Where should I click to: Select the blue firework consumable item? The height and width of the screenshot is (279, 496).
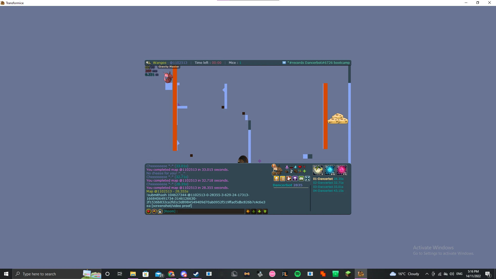click(x=330, y=170)
